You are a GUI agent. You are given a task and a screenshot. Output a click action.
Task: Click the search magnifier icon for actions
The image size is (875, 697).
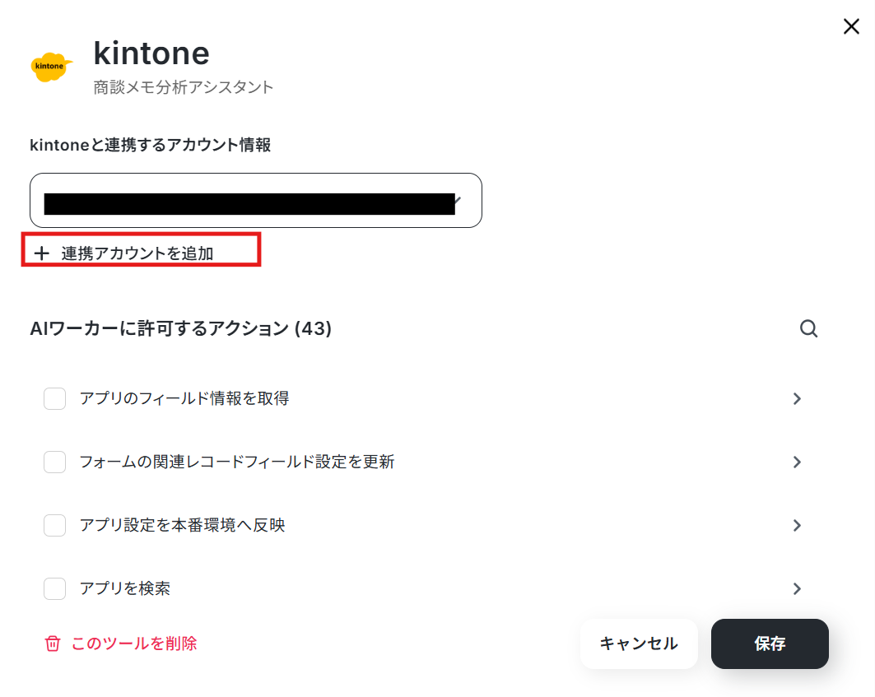[x=808, y=328]
